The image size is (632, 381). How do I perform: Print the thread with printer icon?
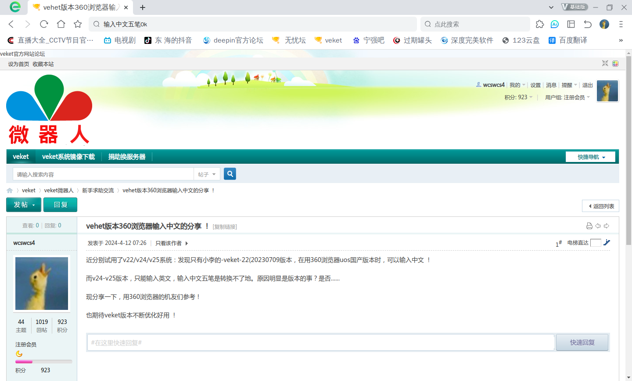pyautogui.click(x=589, y=226)
